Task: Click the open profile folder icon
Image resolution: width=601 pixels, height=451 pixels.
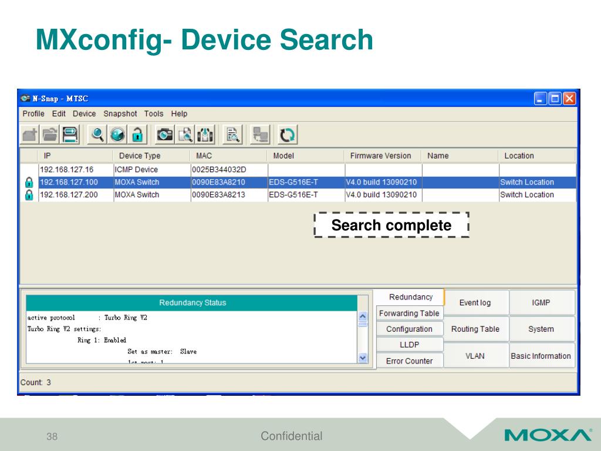Action: (50, 134)
